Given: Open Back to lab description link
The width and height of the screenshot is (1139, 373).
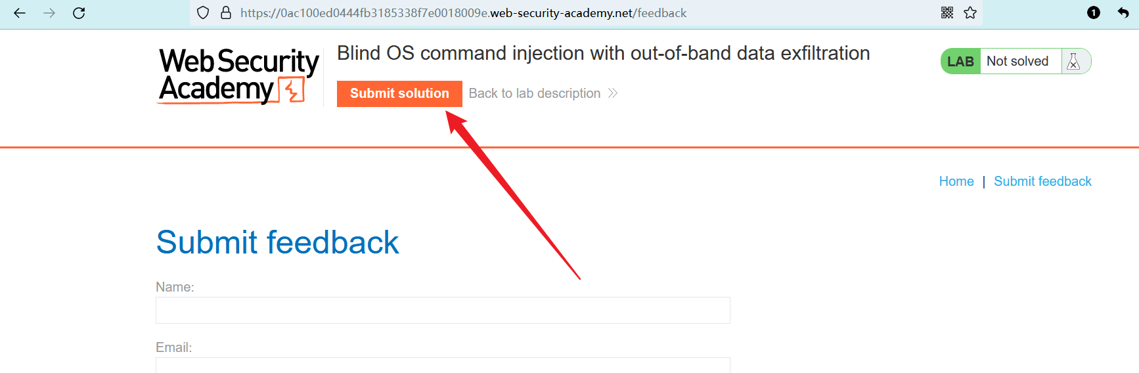Looking at the screenshot, I should coord(534,93).
